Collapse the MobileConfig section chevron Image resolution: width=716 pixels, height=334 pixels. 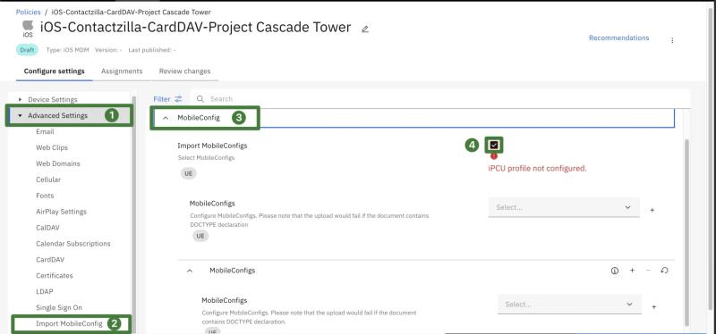pyautogui.click(x=166, y=118)
